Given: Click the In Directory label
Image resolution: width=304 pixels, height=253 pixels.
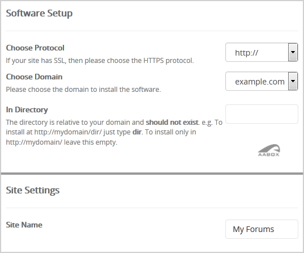Looking at the screenshot, I should (x=27, y=110).
